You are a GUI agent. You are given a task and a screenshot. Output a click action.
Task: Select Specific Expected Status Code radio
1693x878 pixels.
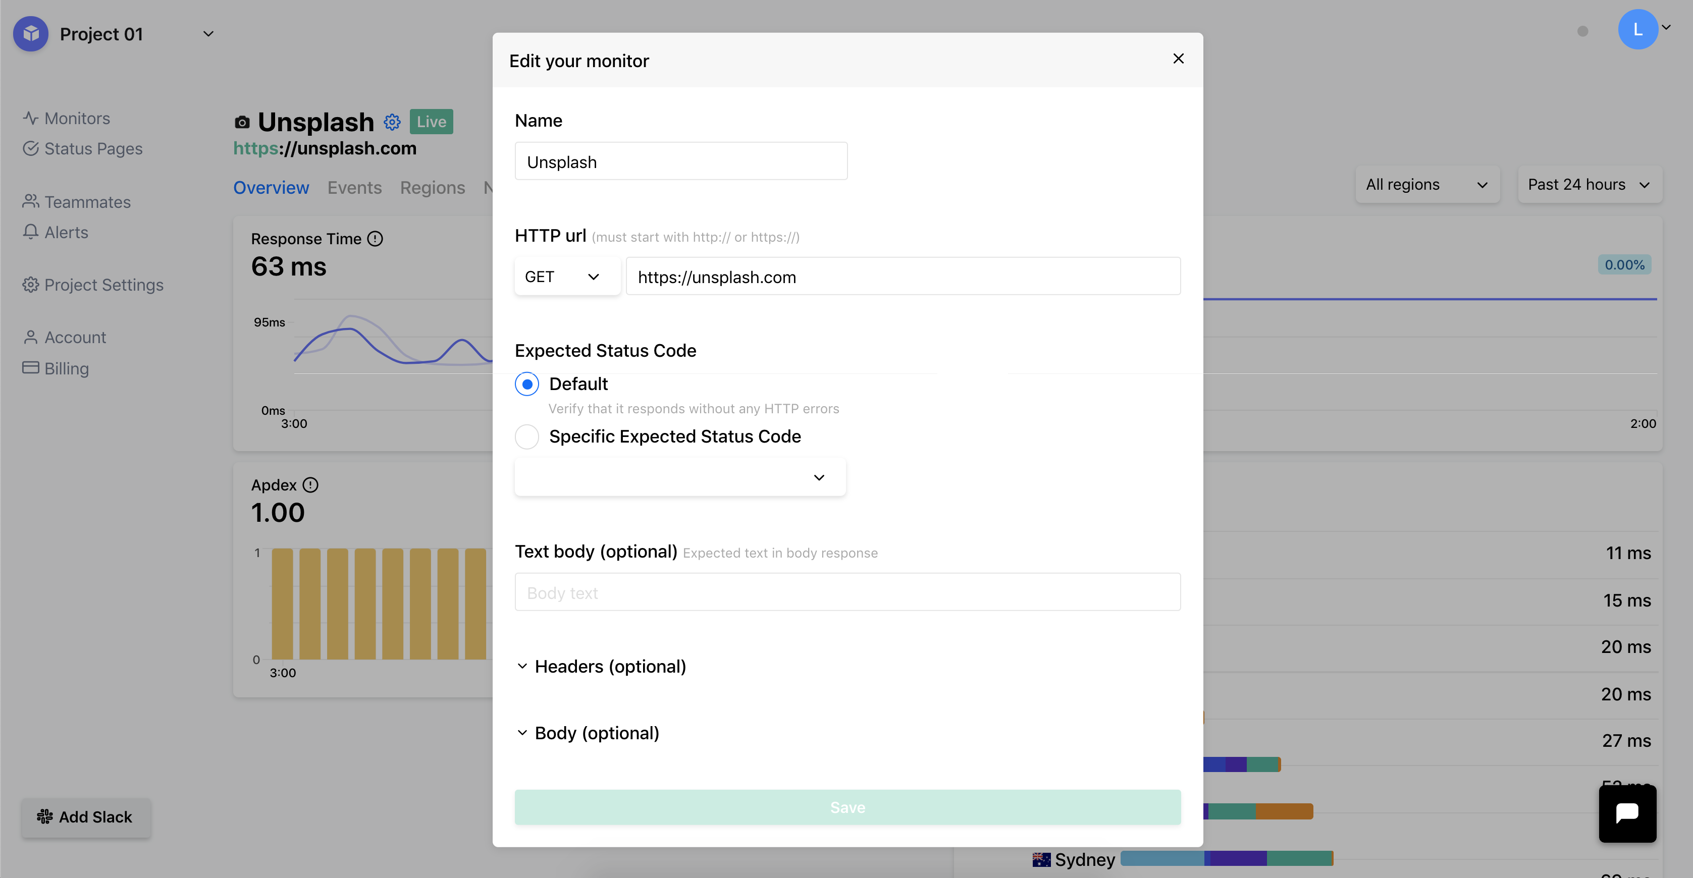click(526, 436)
